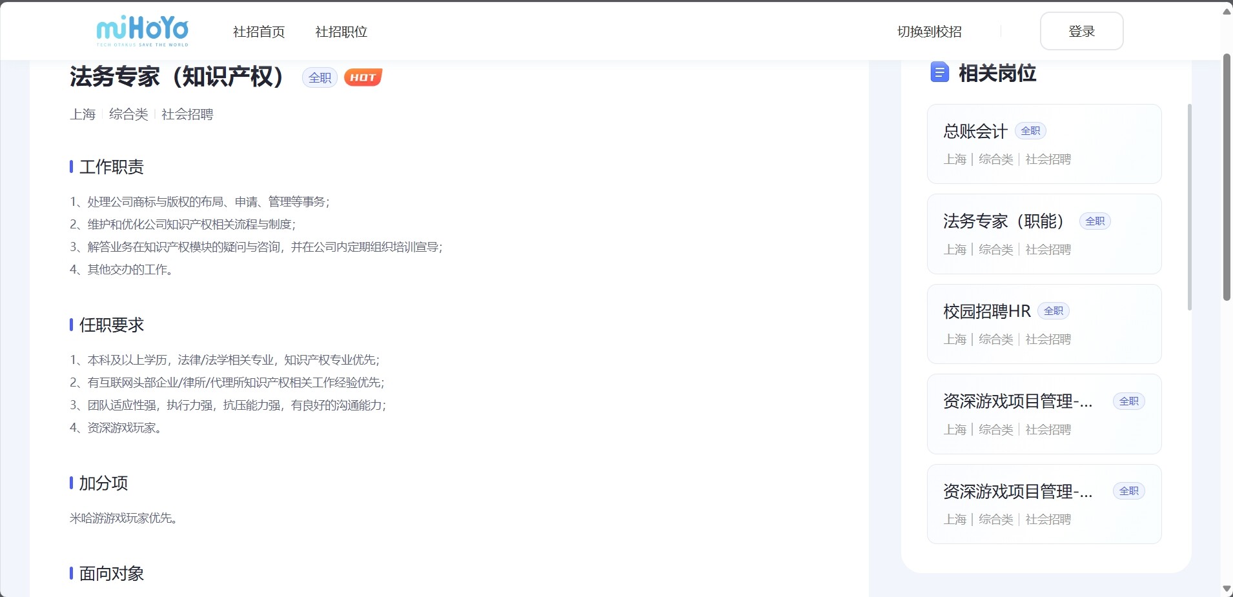1233x597 pixels.
Task: Select the 校园招聘HR related position
Action: pyautogui.click(x=1043, y=325)
